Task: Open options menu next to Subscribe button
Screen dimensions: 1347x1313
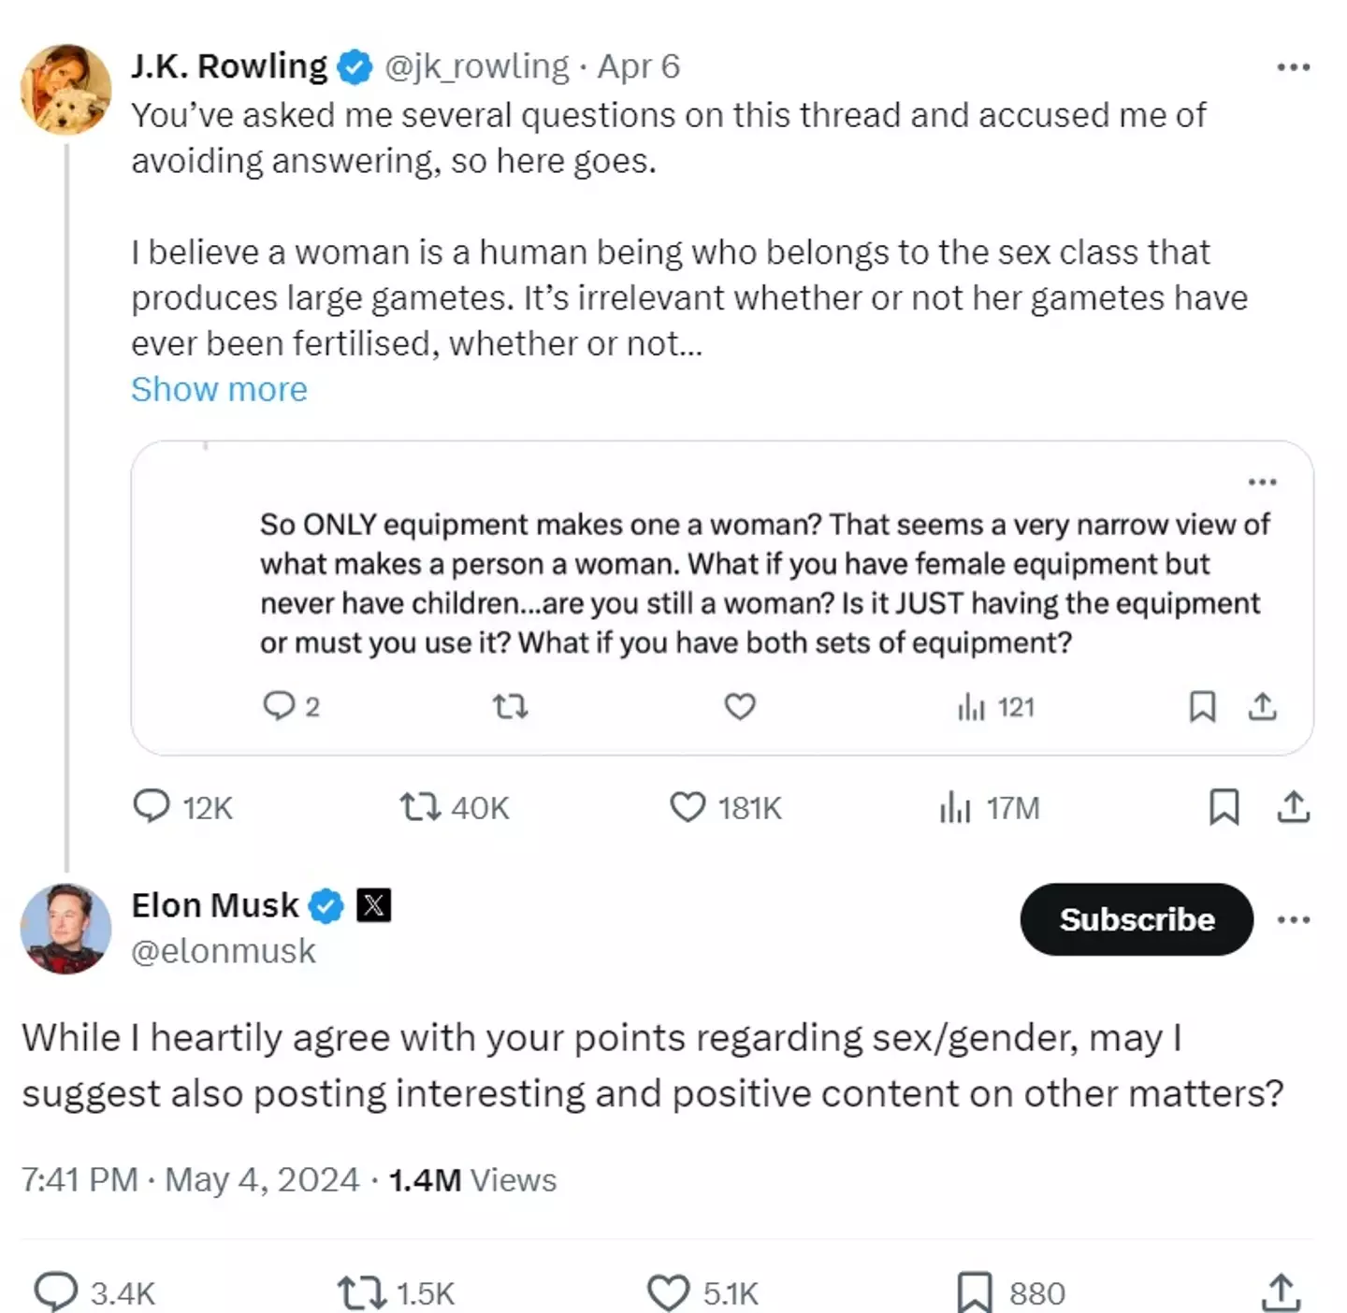Action: 1294,919
